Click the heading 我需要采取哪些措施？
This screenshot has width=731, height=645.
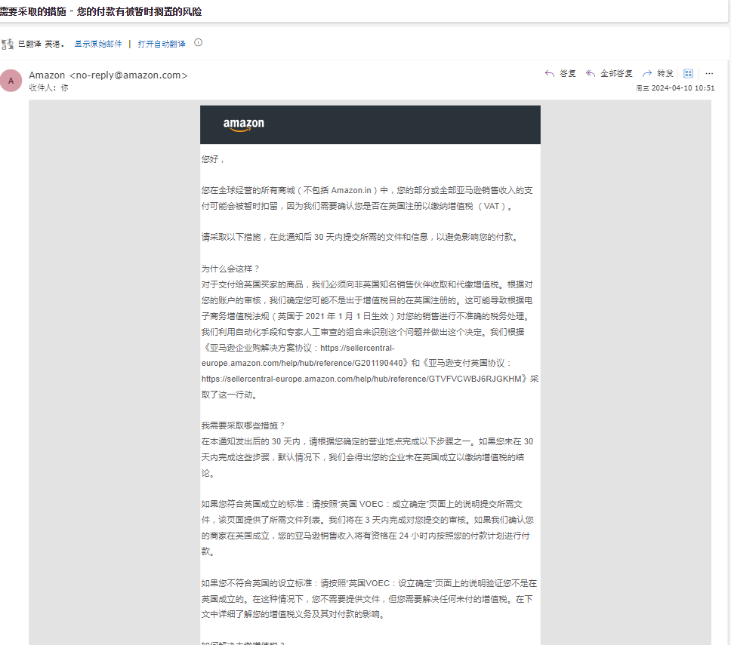pyautogui.click(x=243, y=425)
